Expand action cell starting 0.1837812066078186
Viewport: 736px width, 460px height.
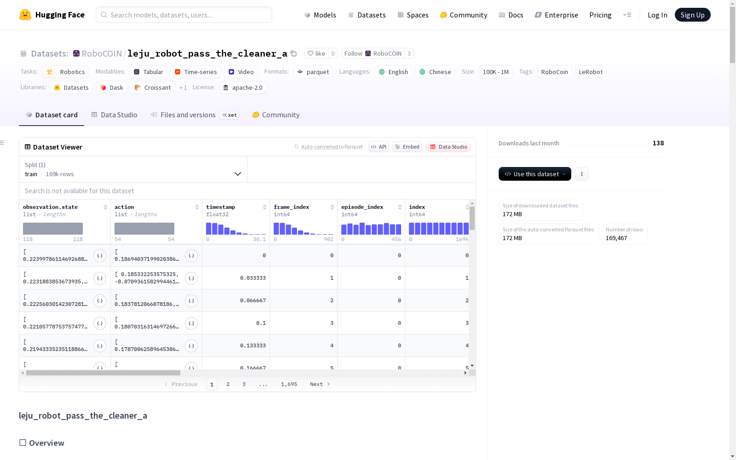191,301
